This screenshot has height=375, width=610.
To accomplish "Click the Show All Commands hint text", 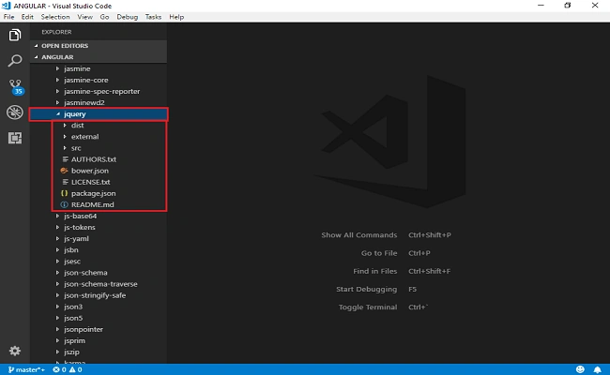I will (359, 235).
